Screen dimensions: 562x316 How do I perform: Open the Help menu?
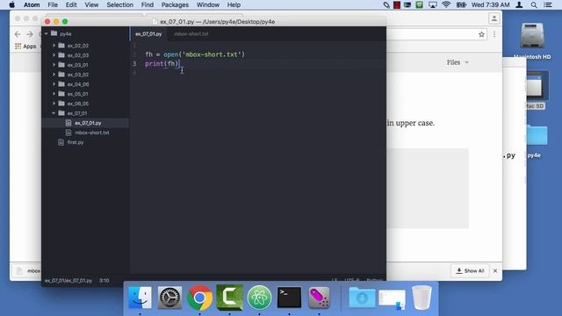234,4
